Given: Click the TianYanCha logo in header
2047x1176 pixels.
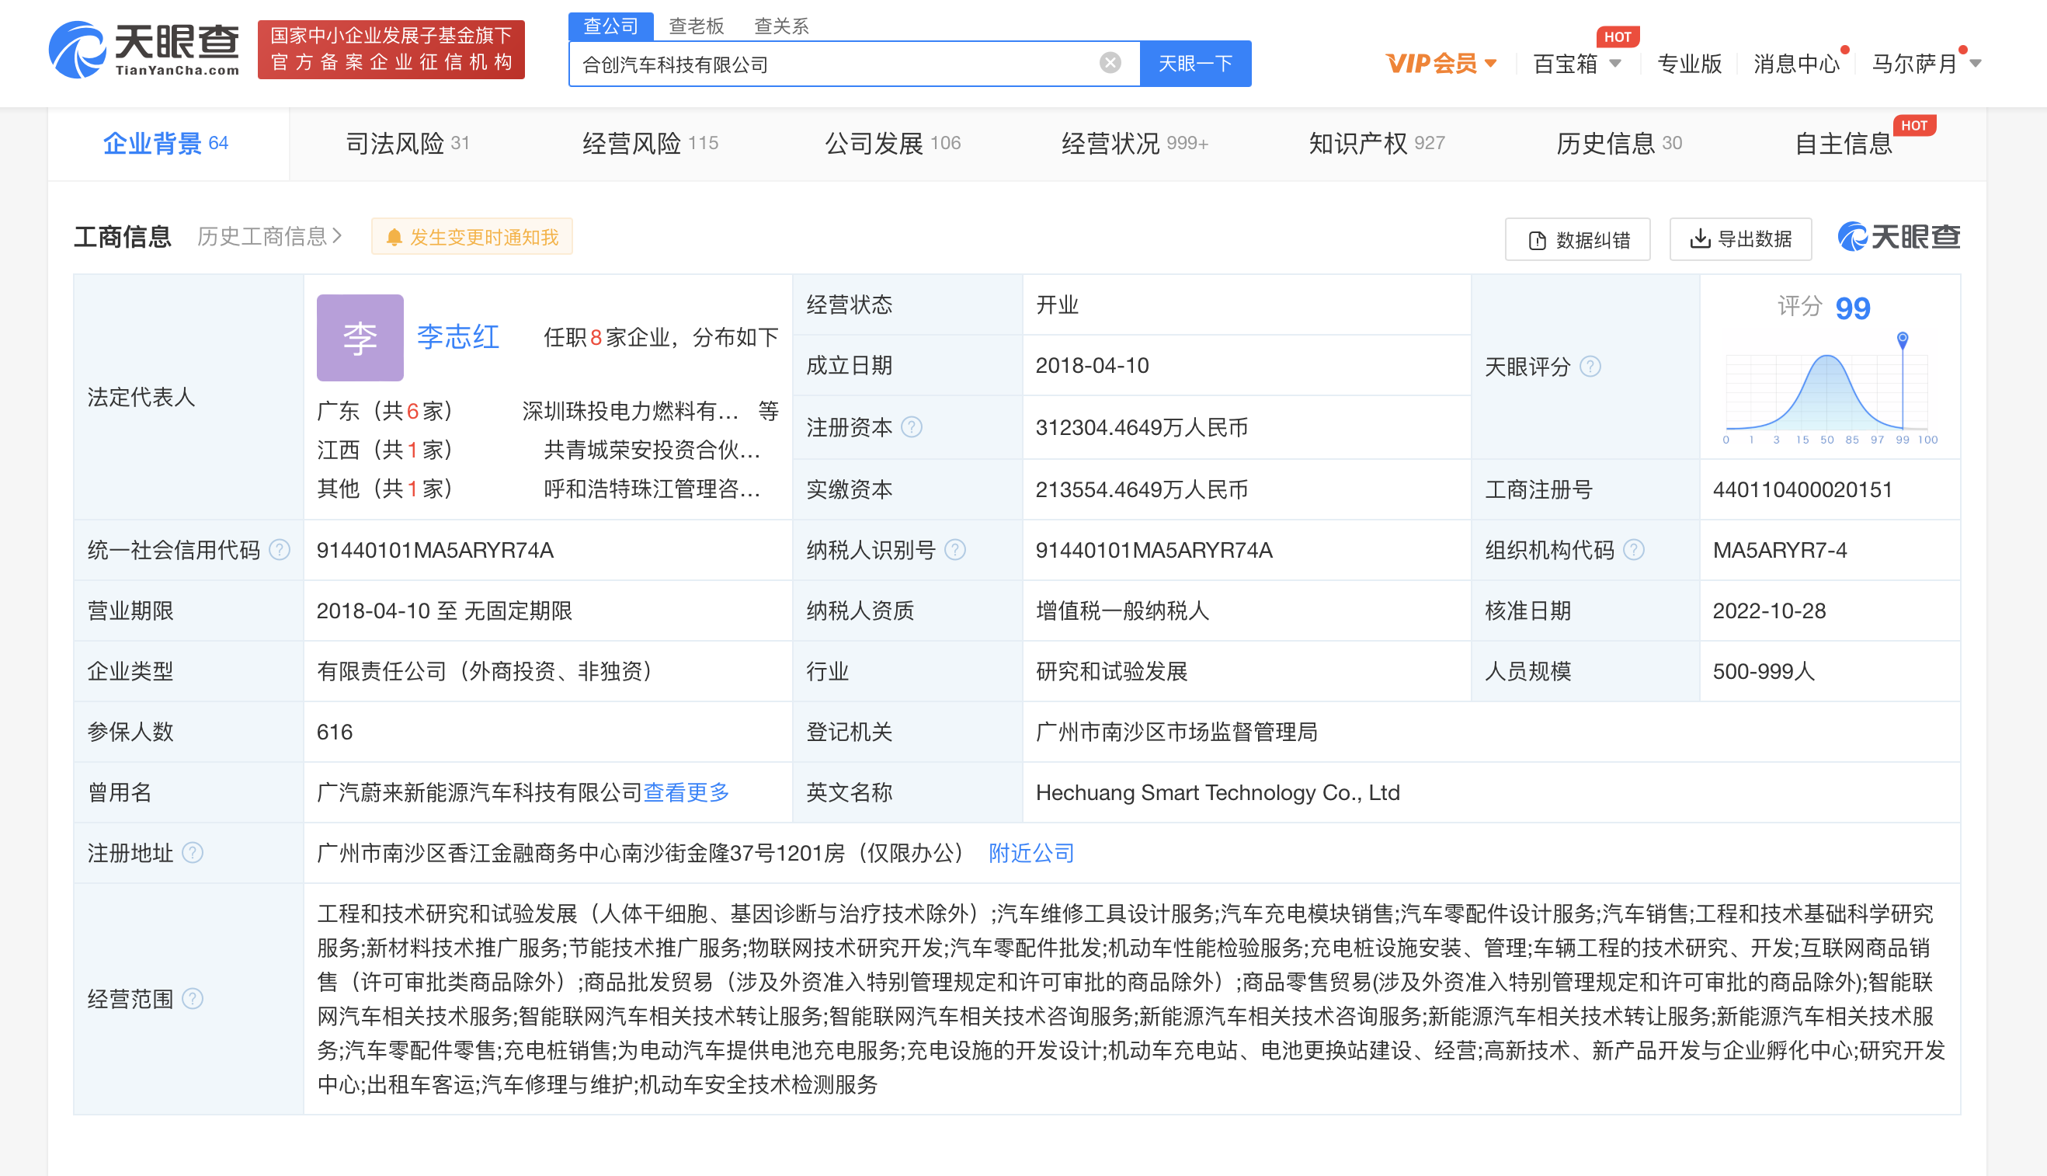Looking at the screenshot, I should pyautogui.click(x=144, y=50).
